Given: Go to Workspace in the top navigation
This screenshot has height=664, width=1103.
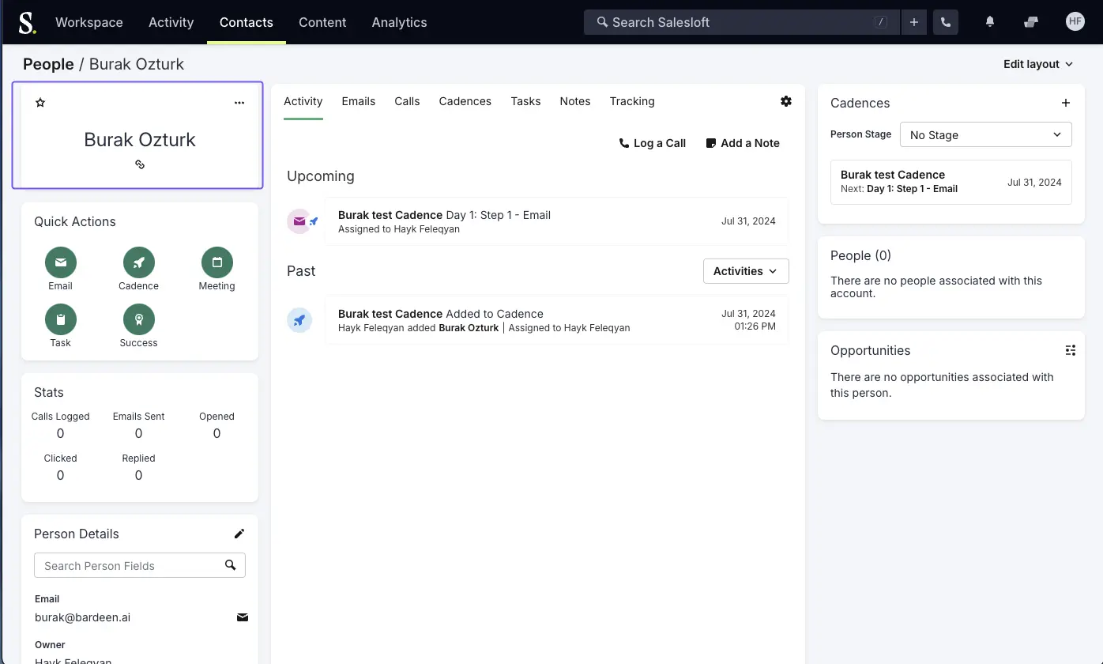Looking at the screenshot, I should [89, 22].
